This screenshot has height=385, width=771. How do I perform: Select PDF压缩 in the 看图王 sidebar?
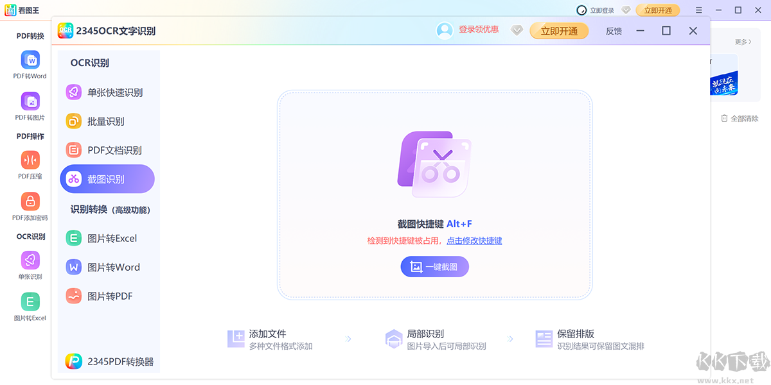coord(30,165)
